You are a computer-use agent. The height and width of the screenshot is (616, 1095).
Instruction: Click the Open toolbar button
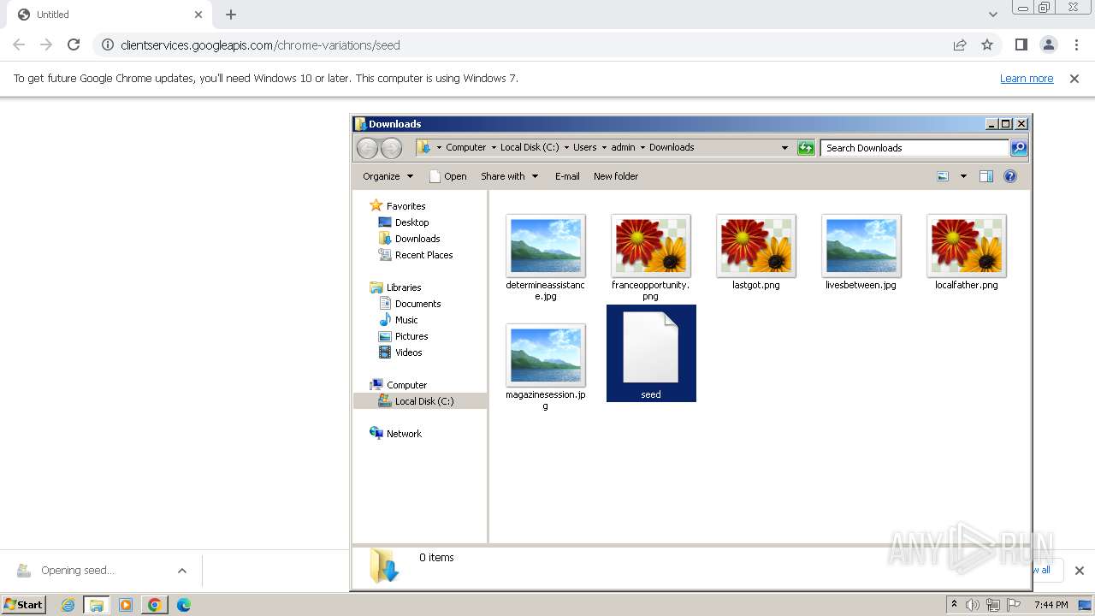pyautogui.click(x=447, y=176)
